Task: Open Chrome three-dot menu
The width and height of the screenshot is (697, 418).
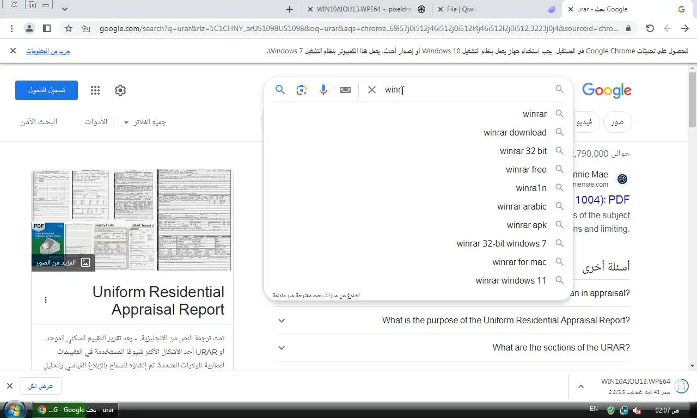Action: click(x=12, y=28)
